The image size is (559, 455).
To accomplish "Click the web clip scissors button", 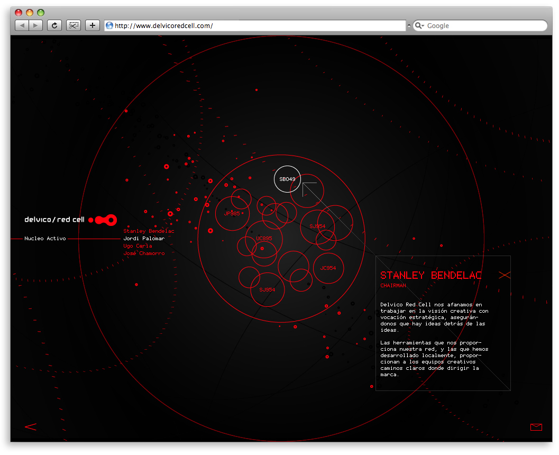I will click(x=74, y=25).
